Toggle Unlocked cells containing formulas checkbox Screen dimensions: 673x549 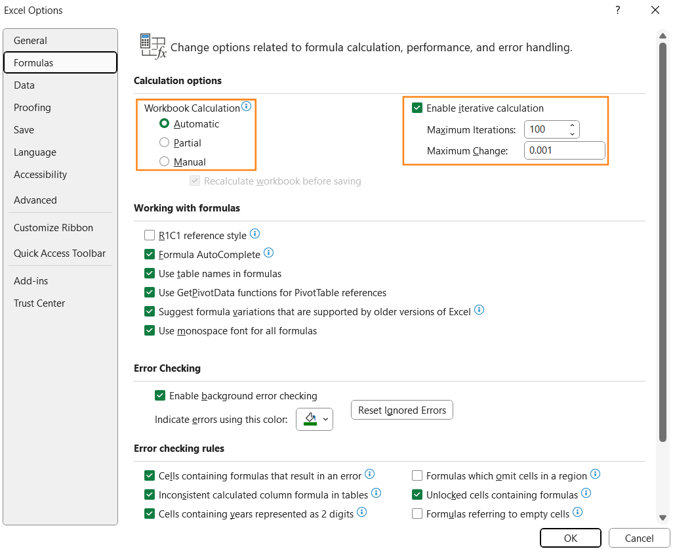417,494
